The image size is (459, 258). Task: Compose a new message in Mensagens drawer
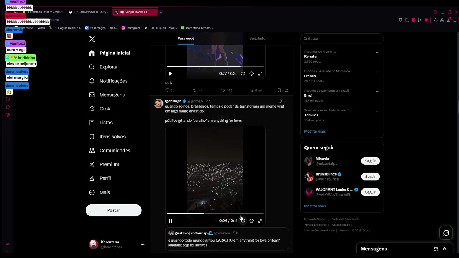click(436, 249)
